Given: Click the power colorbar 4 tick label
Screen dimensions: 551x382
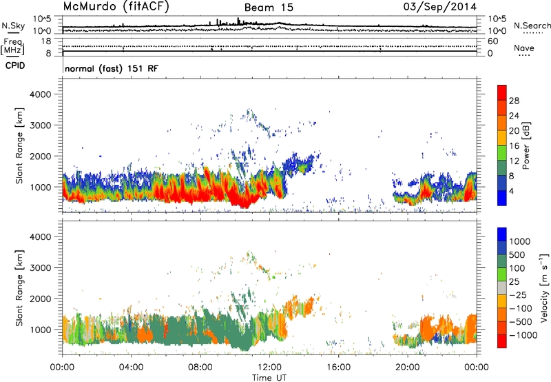Looking at the screenshot, I should coord(511,191).
